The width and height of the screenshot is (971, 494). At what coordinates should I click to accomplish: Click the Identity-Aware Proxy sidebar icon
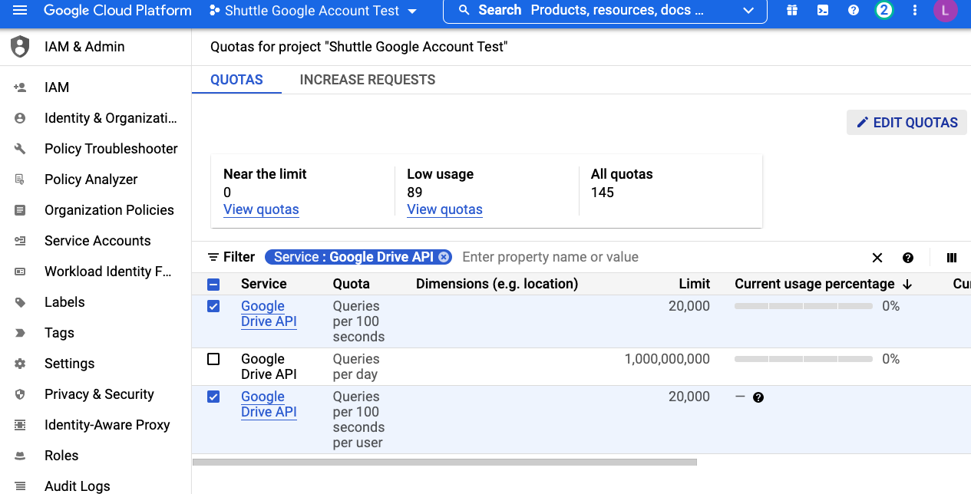(x=20, y=425)
